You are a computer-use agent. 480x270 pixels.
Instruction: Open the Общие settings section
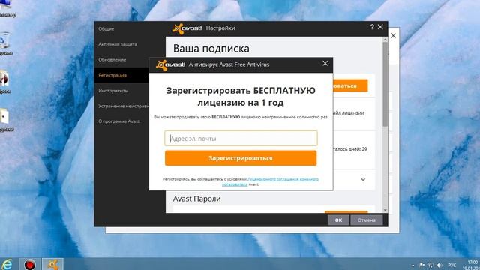click(x=106, y=28)
